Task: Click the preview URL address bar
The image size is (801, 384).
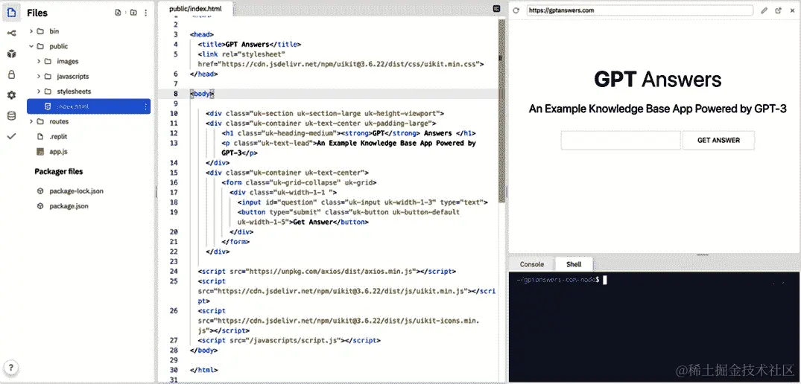Action: tap(639, 10)
